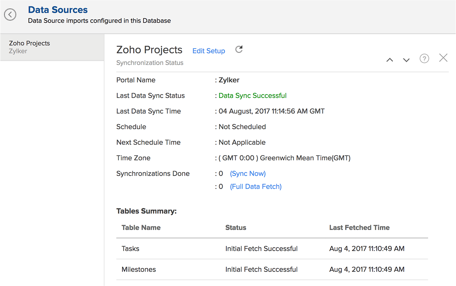Go to next data source with down chevron

coord(406,60)
